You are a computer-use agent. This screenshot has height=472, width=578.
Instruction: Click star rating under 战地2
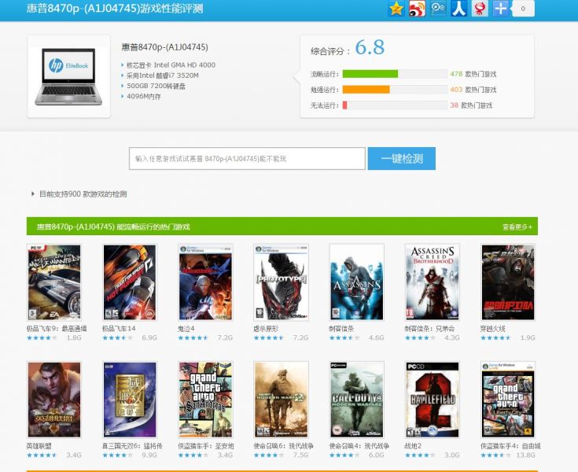(420, 455)
